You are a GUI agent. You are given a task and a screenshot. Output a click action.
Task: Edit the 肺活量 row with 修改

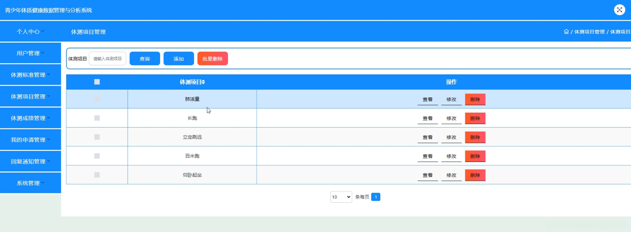pyautogui.click(x=451, y=99)
